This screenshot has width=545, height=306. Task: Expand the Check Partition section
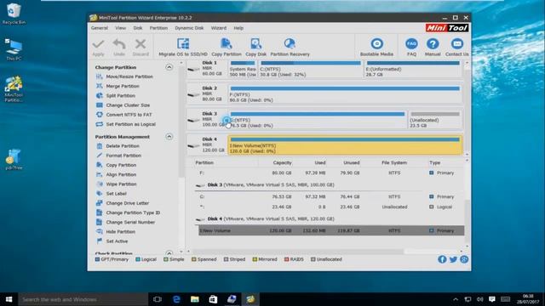coord(169,253)
